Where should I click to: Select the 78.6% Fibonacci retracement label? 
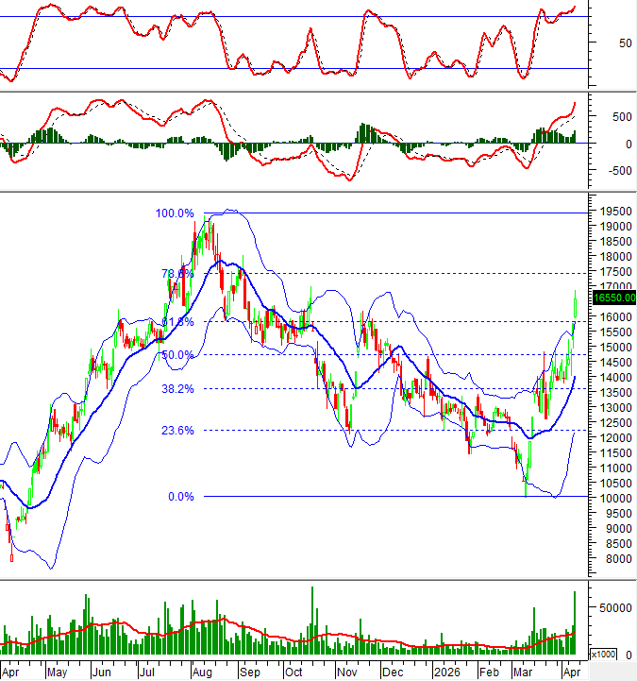(x=176, y=274)
